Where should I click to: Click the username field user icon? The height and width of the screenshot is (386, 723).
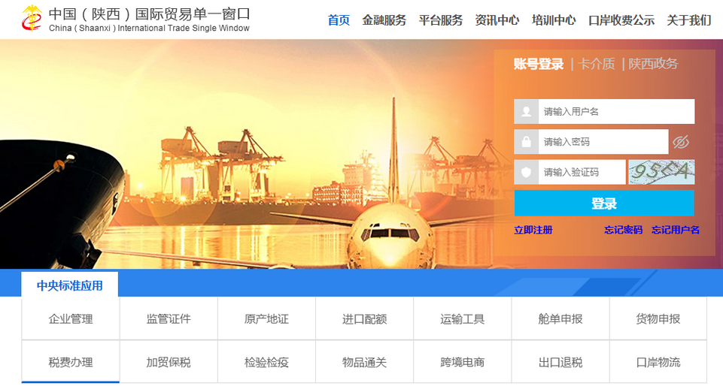pyautogui.click(x=526, y=111)
